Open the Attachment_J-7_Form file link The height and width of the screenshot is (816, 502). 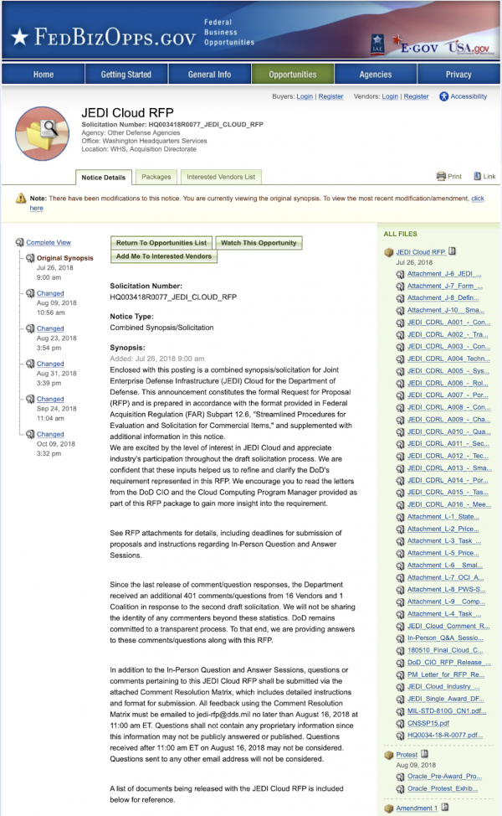pos(445,287)
